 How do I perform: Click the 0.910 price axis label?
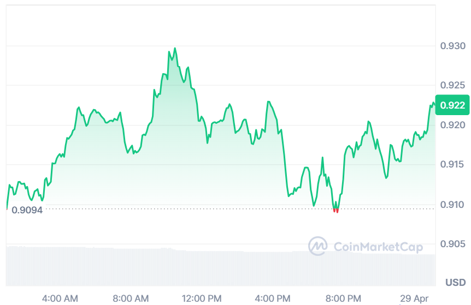tap(452, 205)
